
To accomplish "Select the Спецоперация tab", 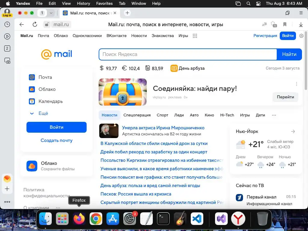I will click(137, 115).
